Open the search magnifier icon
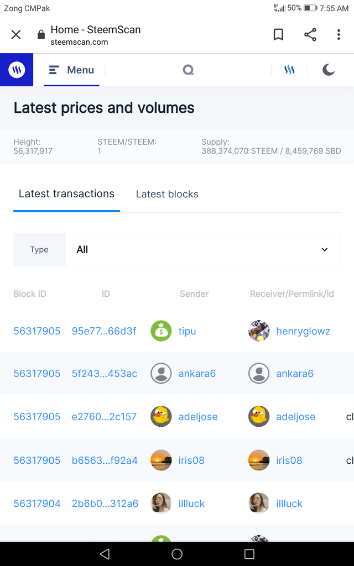354x566 pixels. (188, 70)
